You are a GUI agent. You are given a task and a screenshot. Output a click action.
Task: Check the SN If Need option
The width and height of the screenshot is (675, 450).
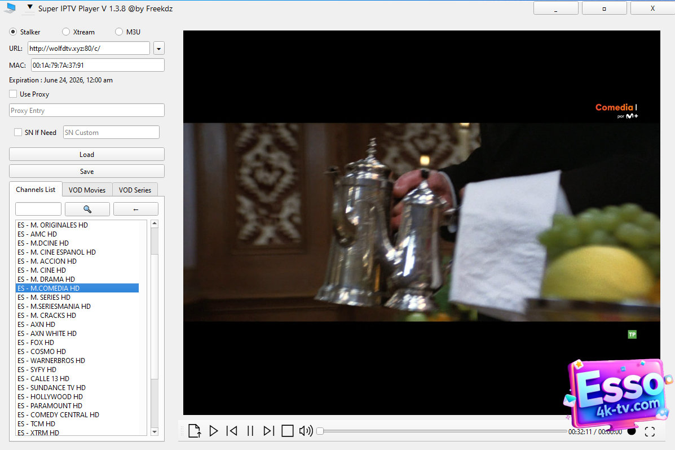click(x=18, y=132)
